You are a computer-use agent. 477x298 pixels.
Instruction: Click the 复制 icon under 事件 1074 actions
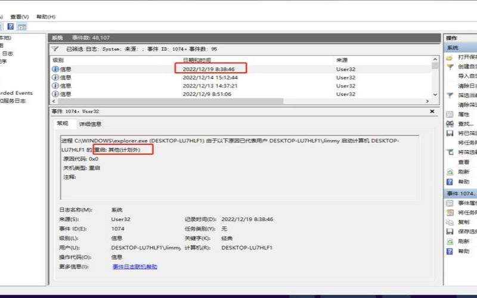coord(450,222)
